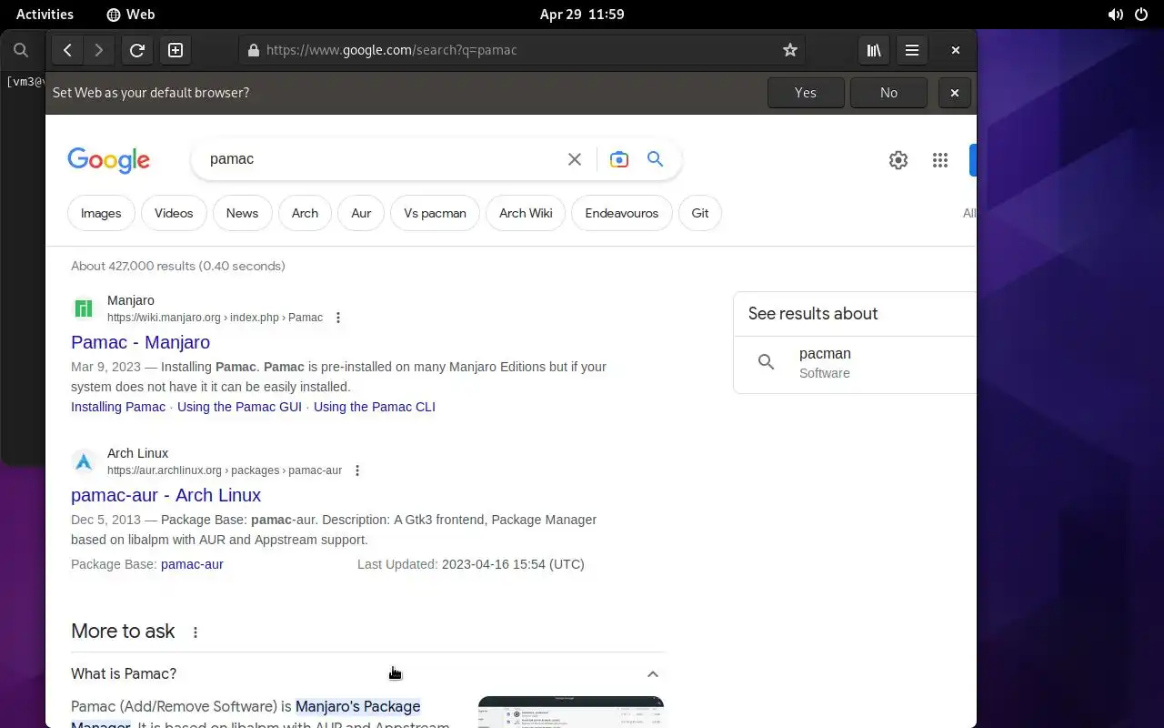Image resolution: width=1164 pixels, height=728 pixels.
Task: Select the Arch Wiki refinement chip
Action: 526,213
